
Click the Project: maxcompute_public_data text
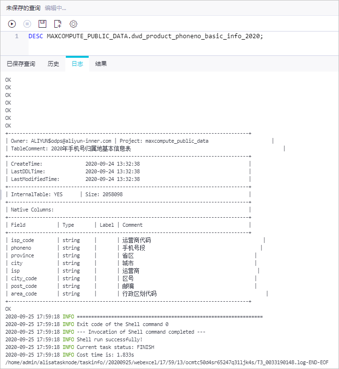[164, 141]
